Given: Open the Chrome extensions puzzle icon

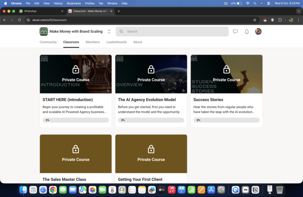Looking at the screenshot, I should coord(280,20).
